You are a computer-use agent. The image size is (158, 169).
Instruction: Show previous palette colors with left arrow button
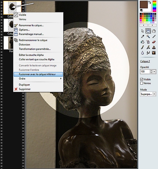[x=144, y=25]
